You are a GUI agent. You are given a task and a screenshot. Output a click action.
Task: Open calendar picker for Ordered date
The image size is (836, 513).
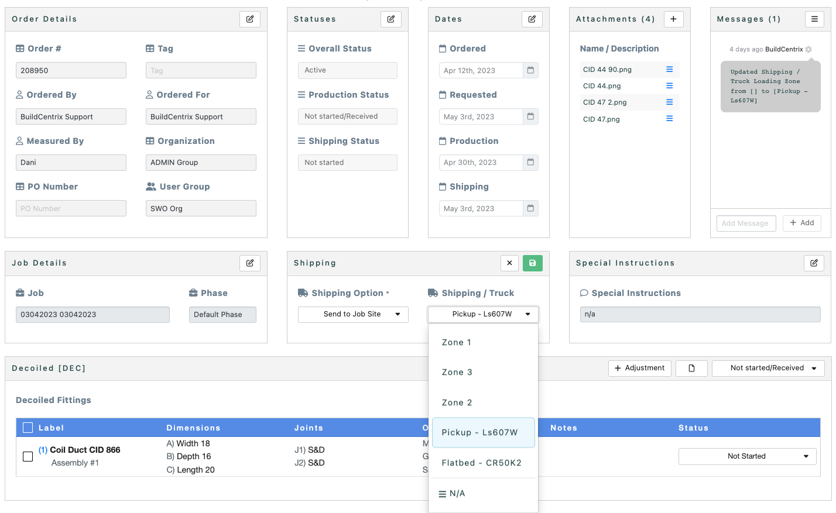click(530, 70)
